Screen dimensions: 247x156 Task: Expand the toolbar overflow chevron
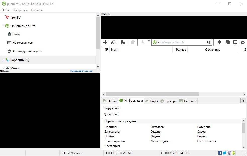(x=149, y=40)
